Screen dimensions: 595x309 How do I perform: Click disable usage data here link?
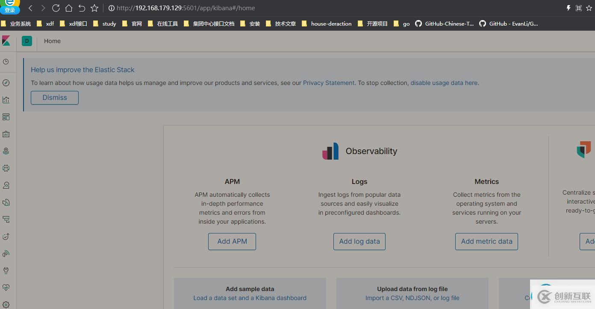[x=444, y=83]
